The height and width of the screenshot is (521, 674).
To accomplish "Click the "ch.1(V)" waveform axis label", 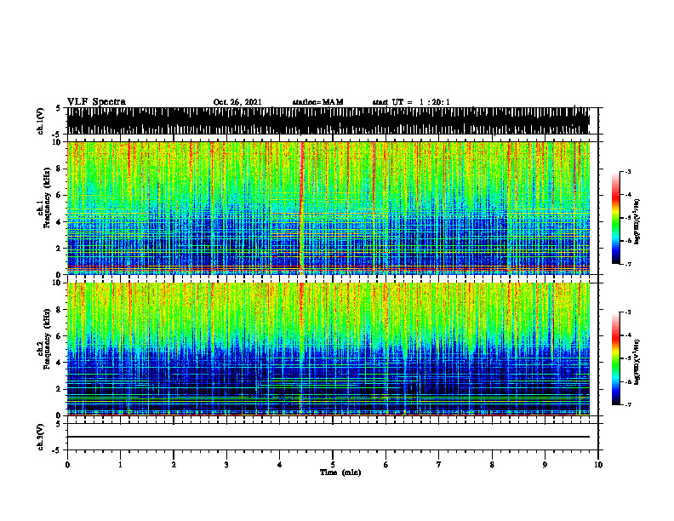I will (40, 121).
